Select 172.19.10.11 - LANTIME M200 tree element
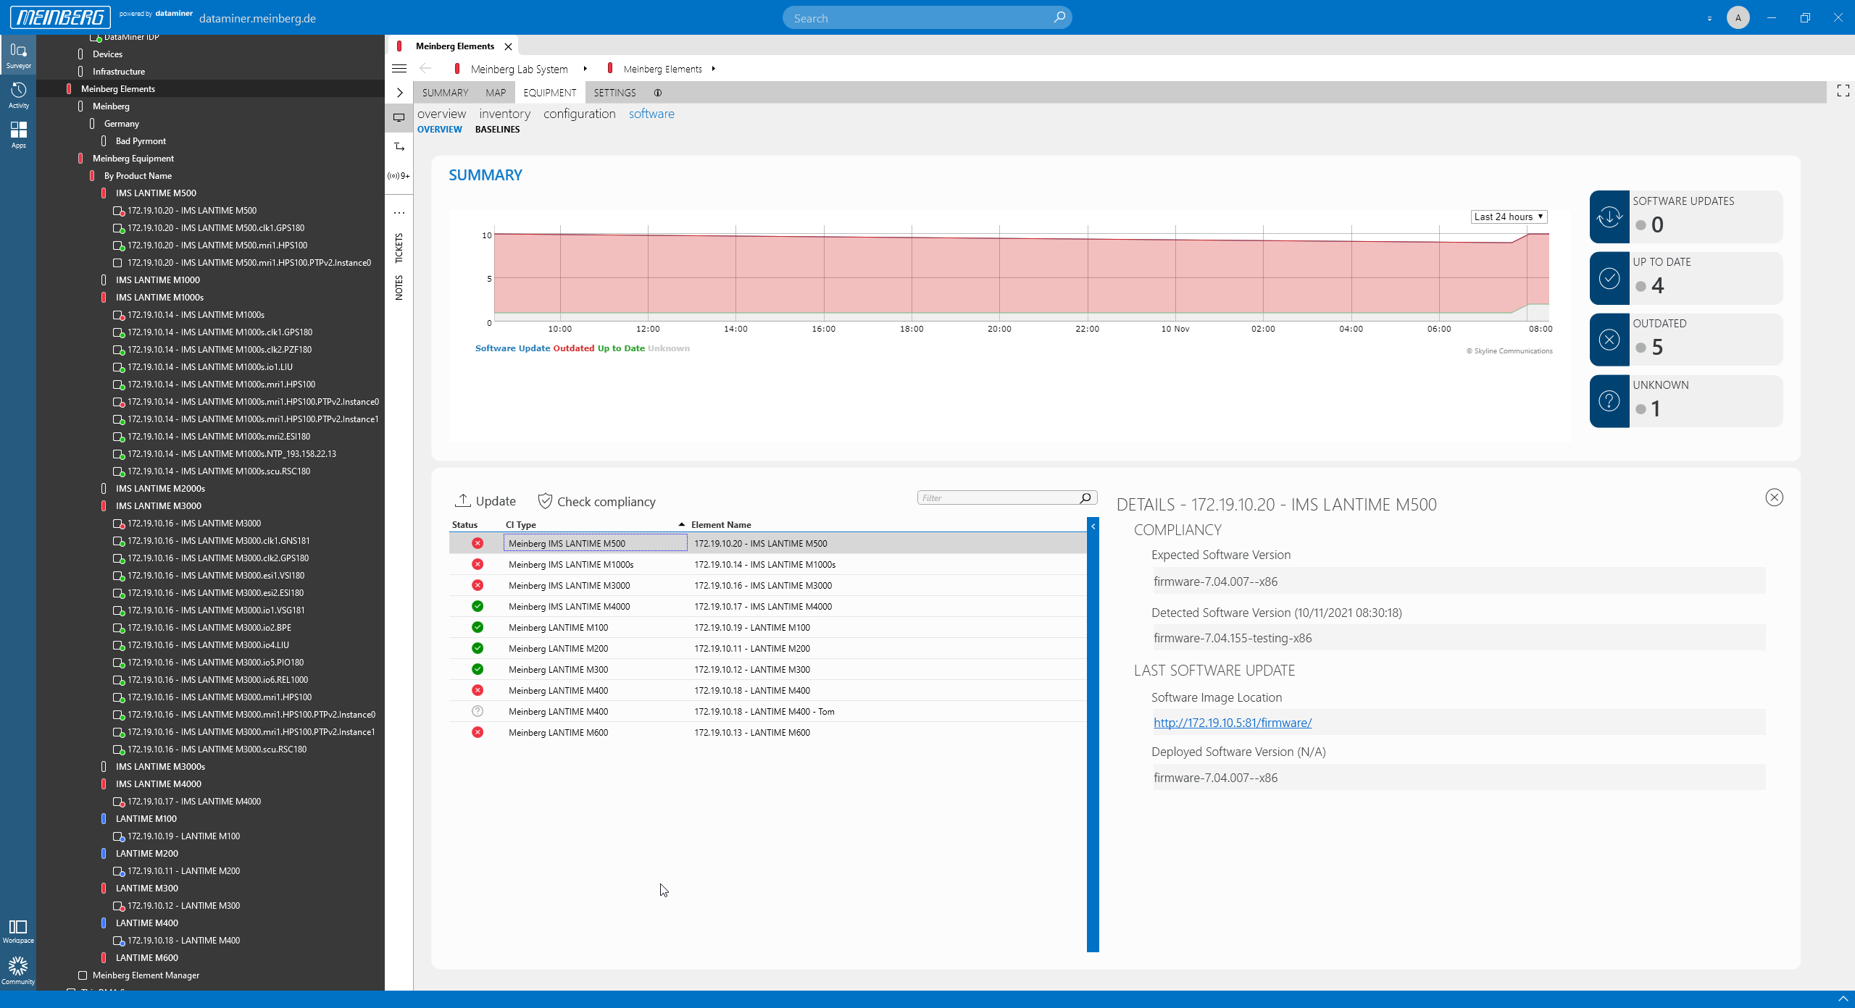The width and height of the screenshot is (1855, 1008). pyautogui.click(x=184, y=871)
